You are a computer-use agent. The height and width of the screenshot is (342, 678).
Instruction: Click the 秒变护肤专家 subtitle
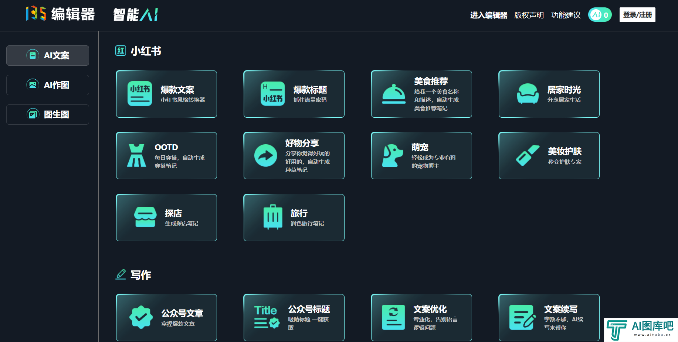point(565,162)
